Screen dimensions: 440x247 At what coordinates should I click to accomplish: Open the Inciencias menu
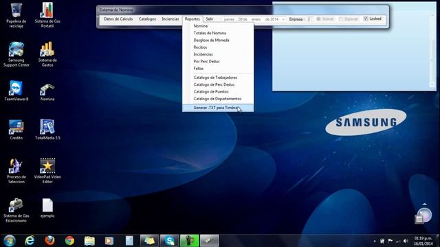(x=170, y=19)
